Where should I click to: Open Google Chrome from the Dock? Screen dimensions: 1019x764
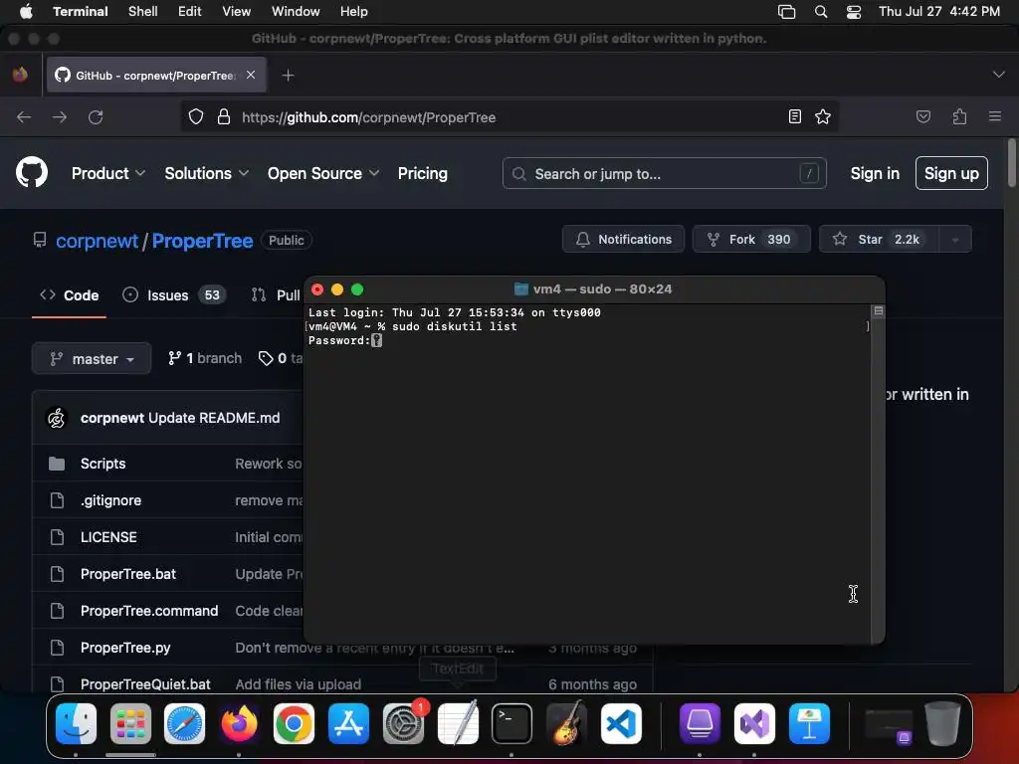click(294, 723)
